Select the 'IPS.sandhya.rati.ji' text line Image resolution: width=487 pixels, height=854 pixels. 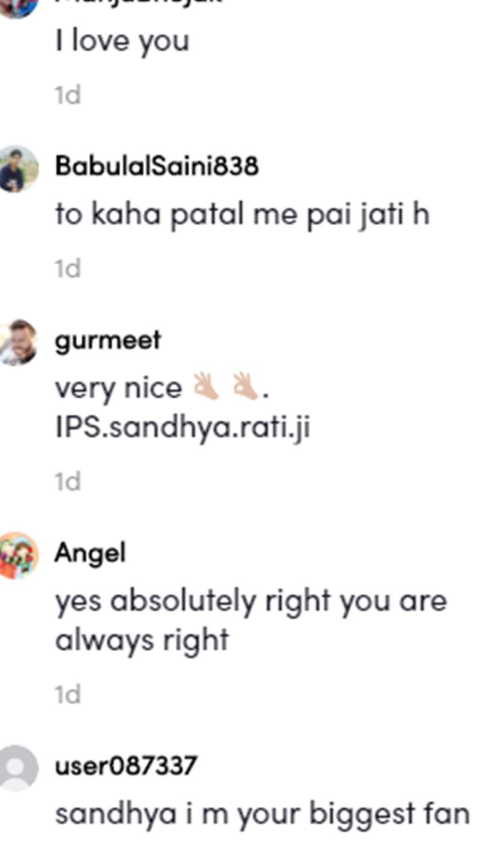click(183, 428)
